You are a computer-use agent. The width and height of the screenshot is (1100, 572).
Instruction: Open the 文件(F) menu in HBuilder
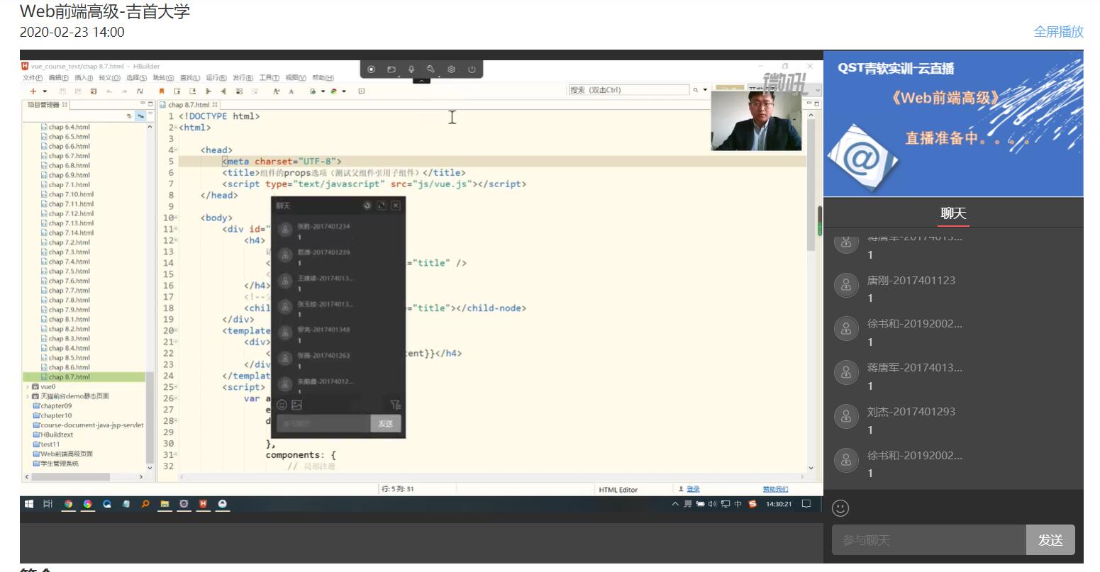[33, 78]
